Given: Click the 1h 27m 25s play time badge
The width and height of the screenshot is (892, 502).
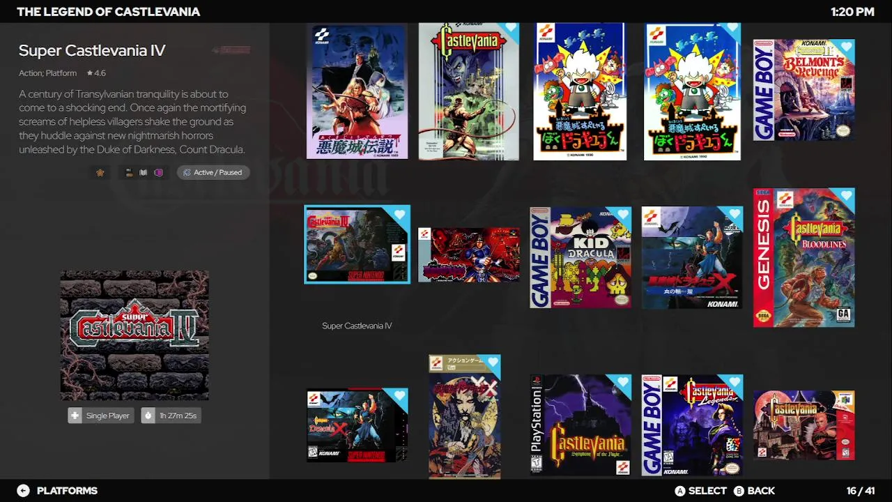Looking at the screenshot, I should 171,416.
